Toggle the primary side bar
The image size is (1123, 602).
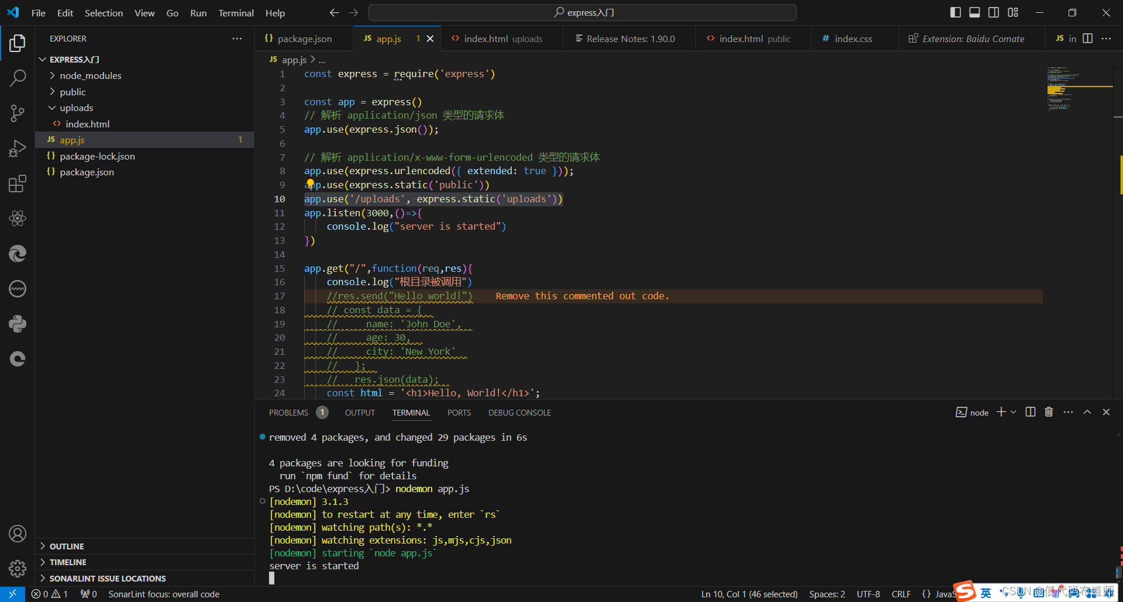pyautogui.click(x=956, y=12)
